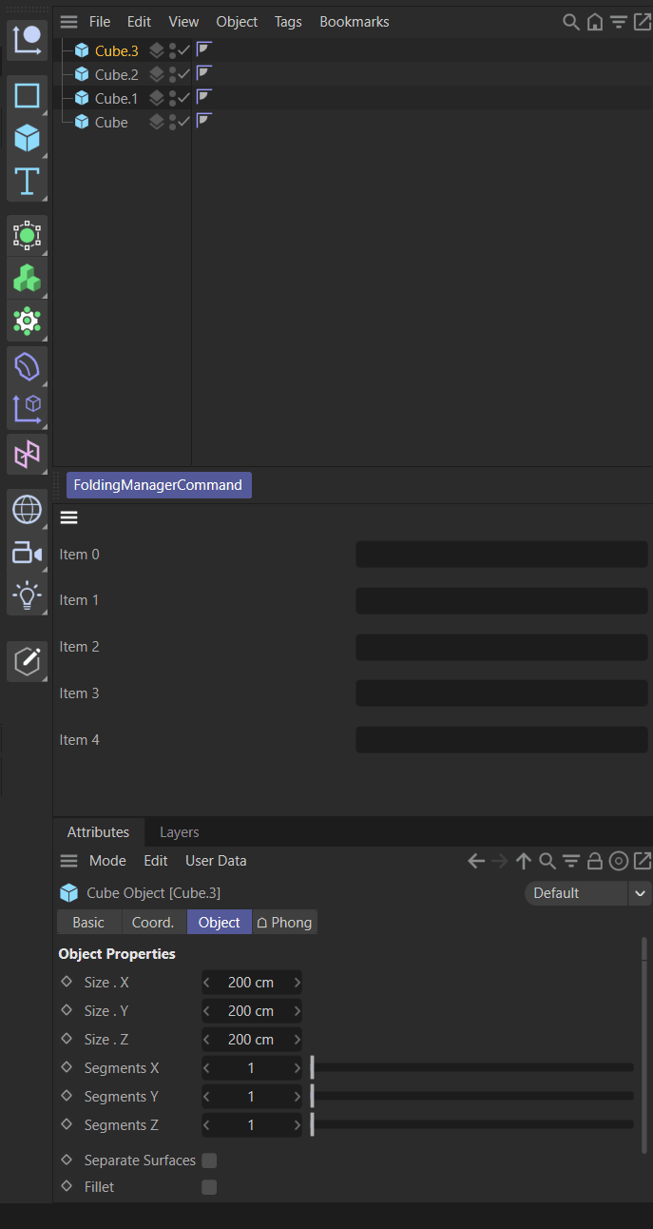
Task: Open Object Manager in new window icon
Action: pyautogui.click(x=643, y=21)
